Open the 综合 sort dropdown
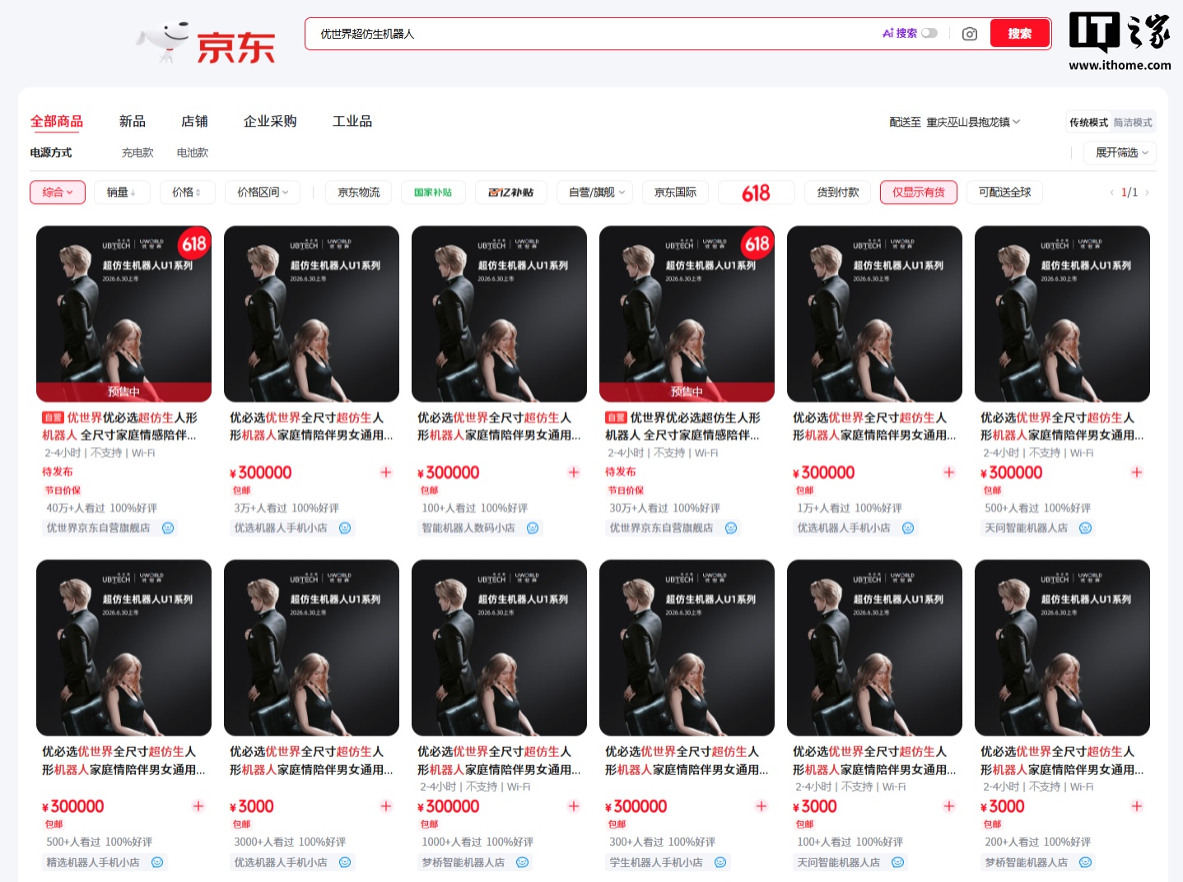 58,193
